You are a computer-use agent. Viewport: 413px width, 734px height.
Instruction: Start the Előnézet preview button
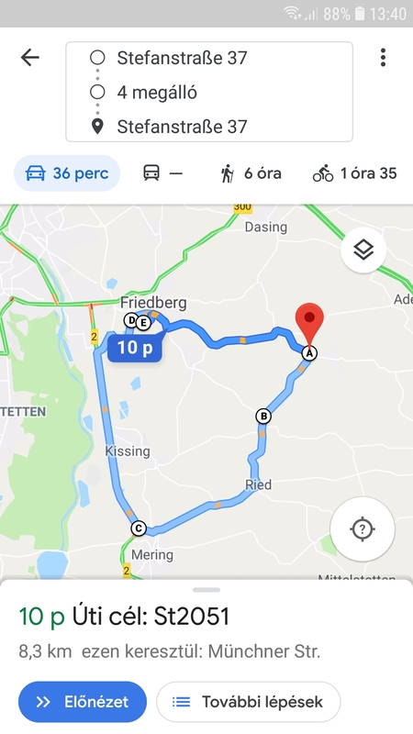tap(83, 702)
